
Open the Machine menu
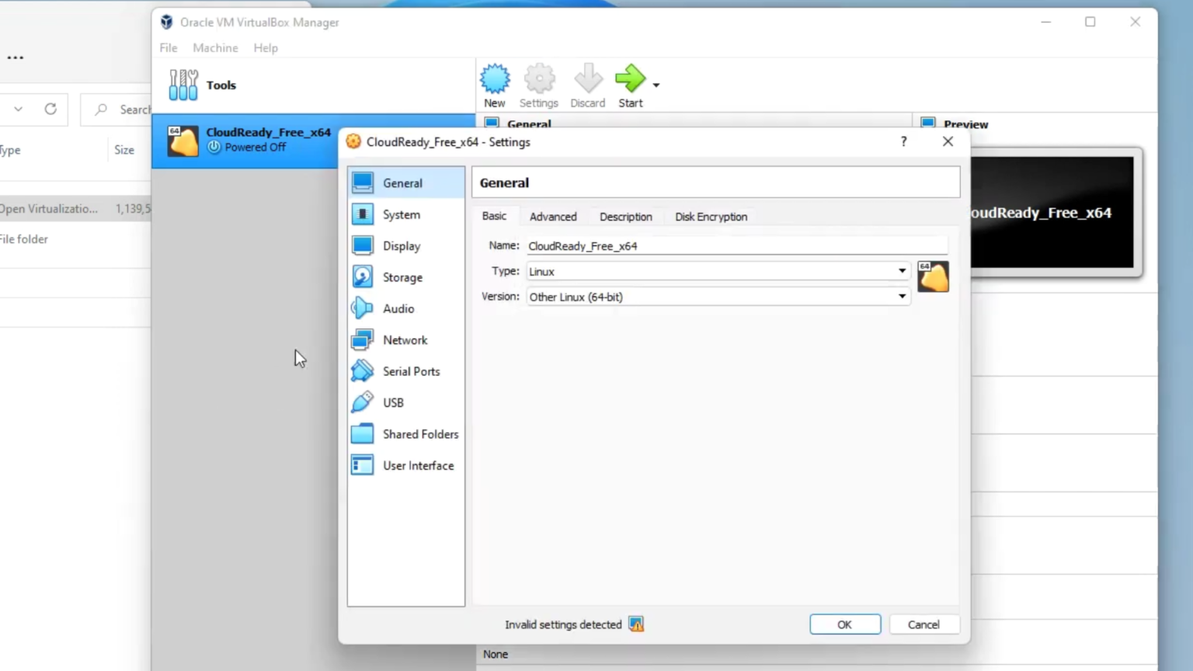[x=215, y=47]
